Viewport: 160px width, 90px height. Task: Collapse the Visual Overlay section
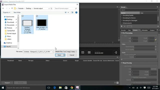tap(122, 63)
